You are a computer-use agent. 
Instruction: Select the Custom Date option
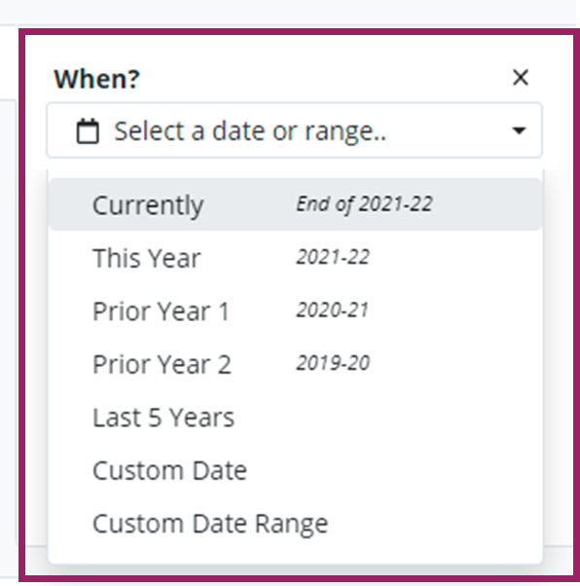(295, 470)
